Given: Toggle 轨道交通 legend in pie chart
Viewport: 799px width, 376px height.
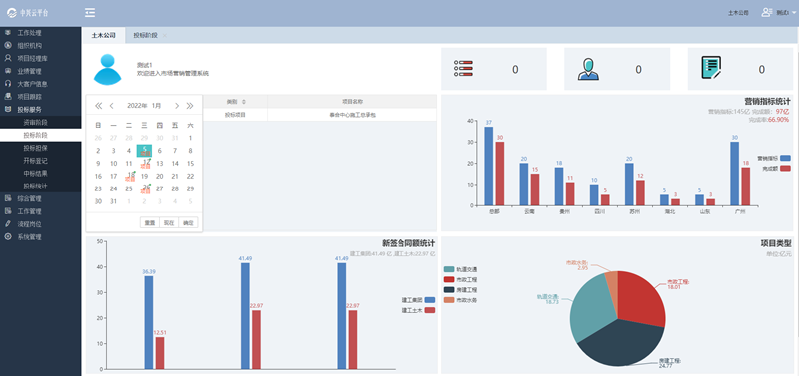Looking at the screenshot, I should pos(448,269).
